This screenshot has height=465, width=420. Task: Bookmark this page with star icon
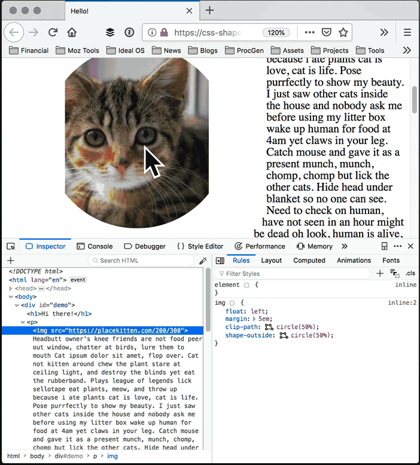[x=343, y=32]
